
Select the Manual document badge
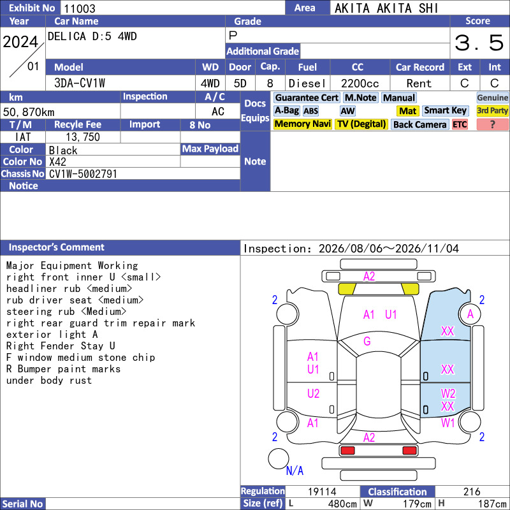point(399,98)
